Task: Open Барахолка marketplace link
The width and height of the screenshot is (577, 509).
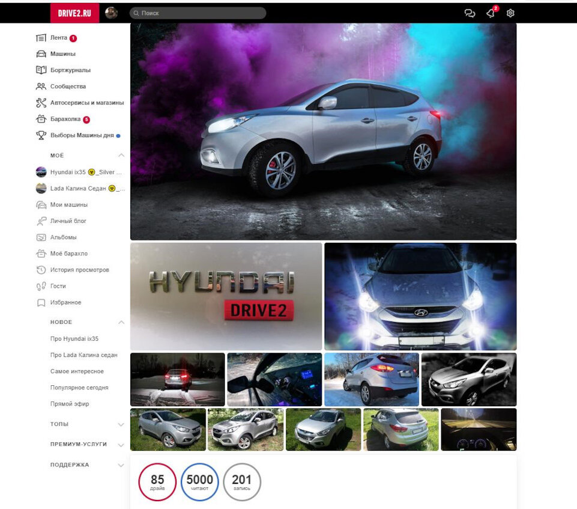Action: point(65,119)
